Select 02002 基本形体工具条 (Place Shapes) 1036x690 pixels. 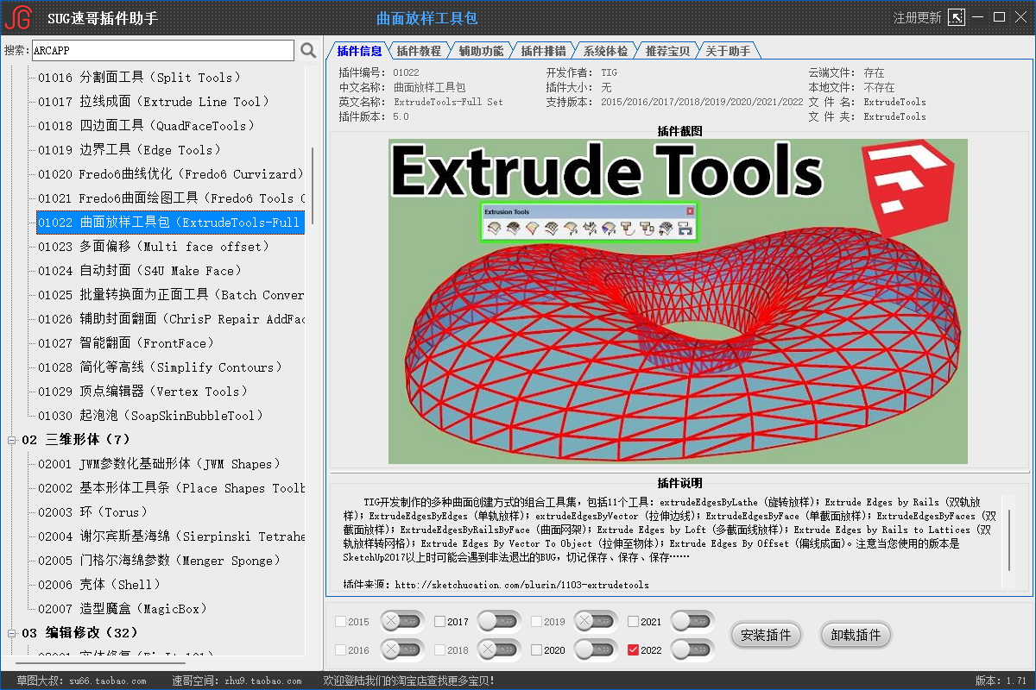click(170, 488)
